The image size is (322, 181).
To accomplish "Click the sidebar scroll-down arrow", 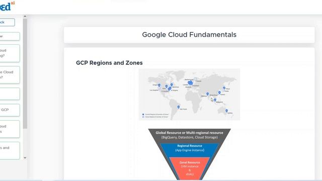I will point(25,158).
